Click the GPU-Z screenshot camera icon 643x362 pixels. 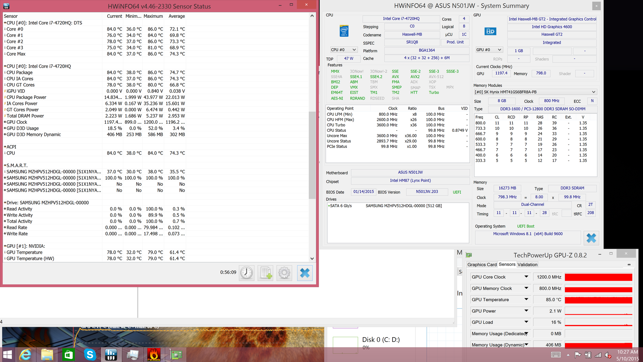(629, 265)
